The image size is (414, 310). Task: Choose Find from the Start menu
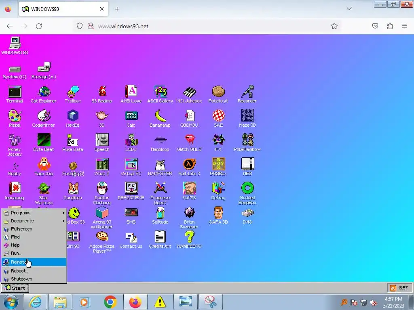pyautogui.click(x=34, y=237)
